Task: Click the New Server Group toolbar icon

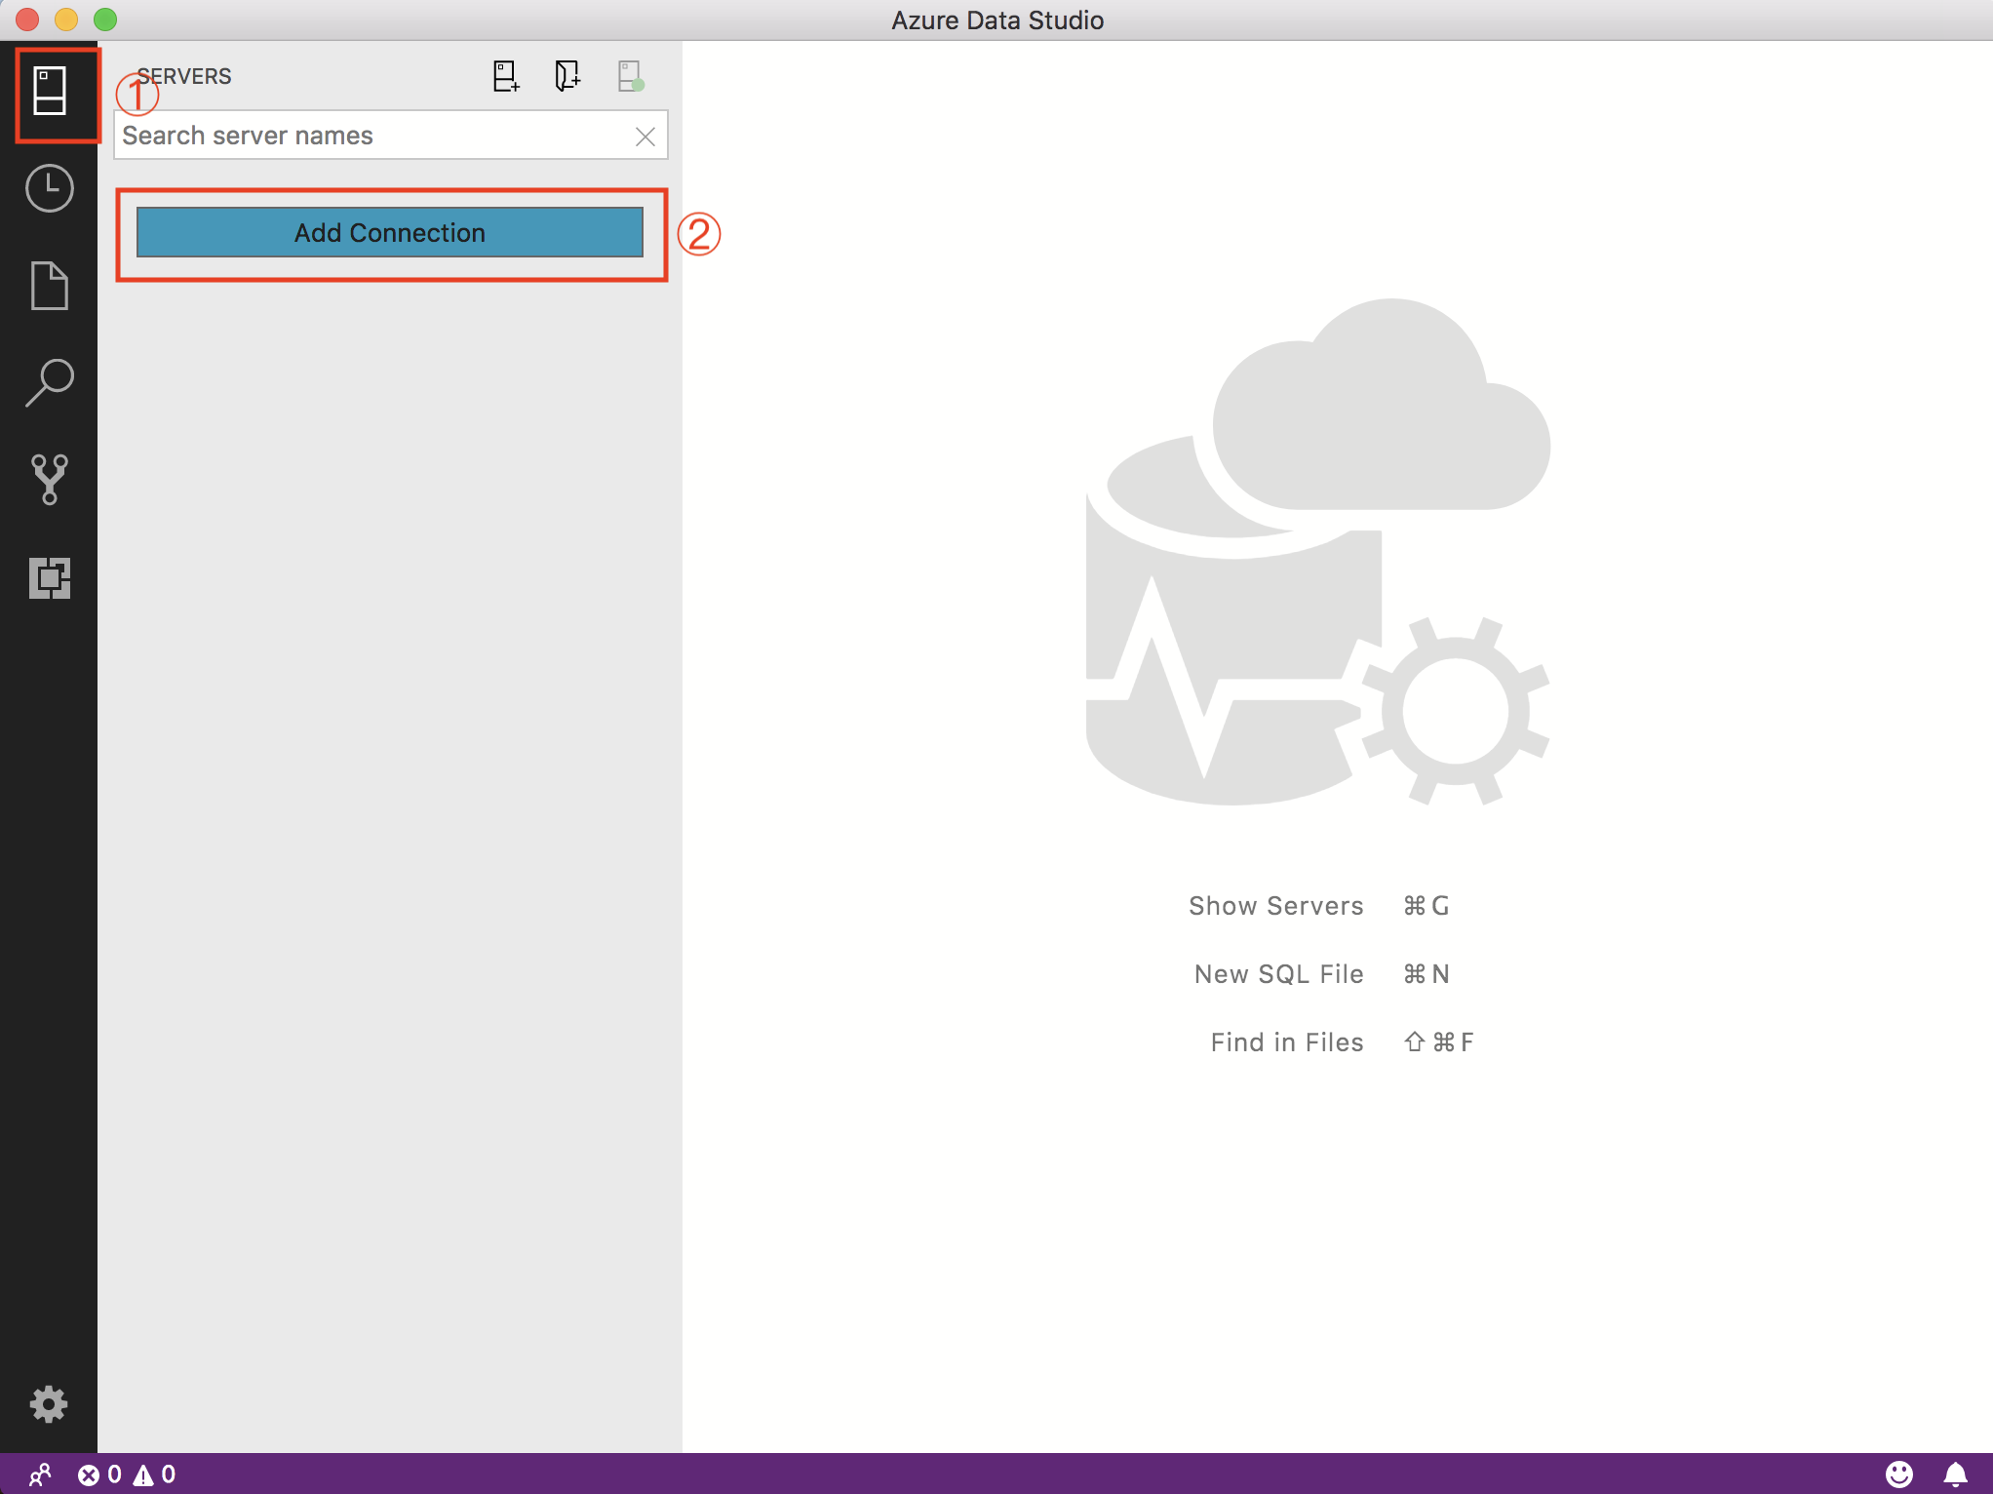Action: click(x=567, y=76)
